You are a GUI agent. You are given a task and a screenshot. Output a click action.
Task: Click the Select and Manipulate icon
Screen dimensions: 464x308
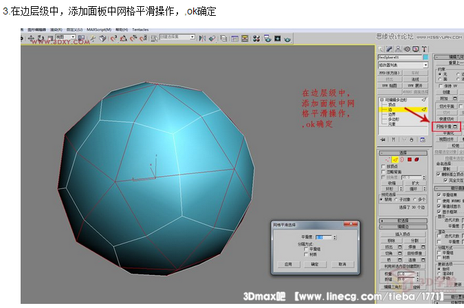(x=93, y=38)
